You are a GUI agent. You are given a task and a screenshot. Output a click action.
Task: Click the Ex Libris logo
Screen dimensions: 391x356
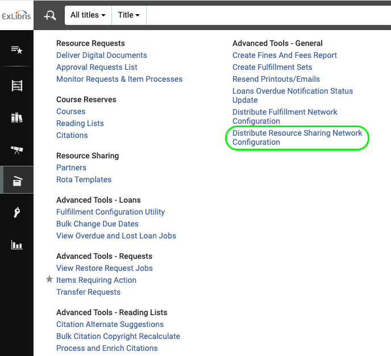coord(16,15)
